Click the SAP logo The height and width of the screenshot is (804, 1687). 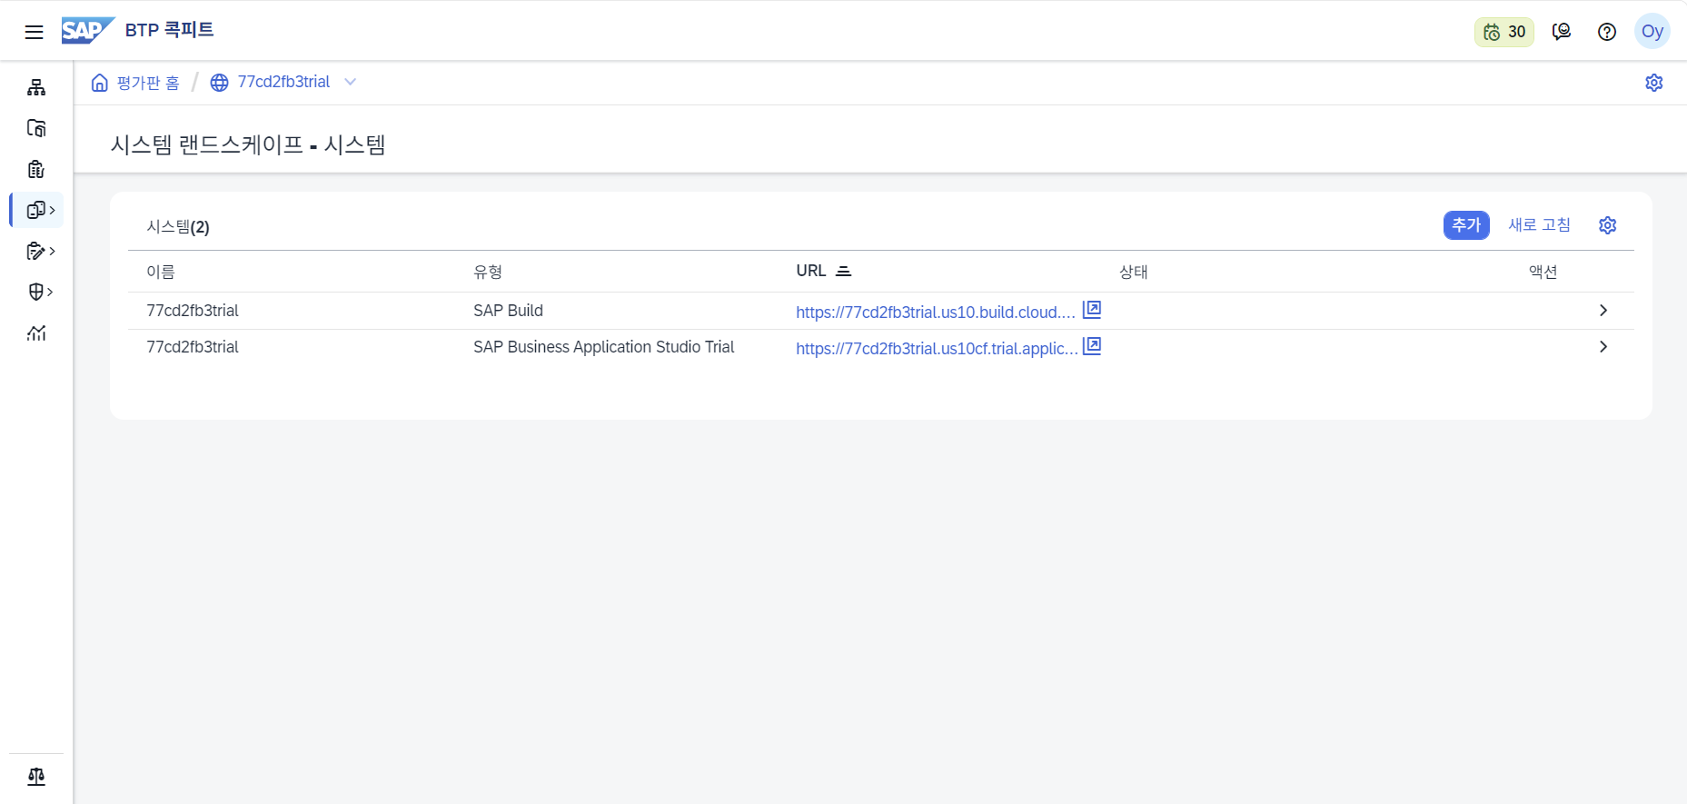88,31
